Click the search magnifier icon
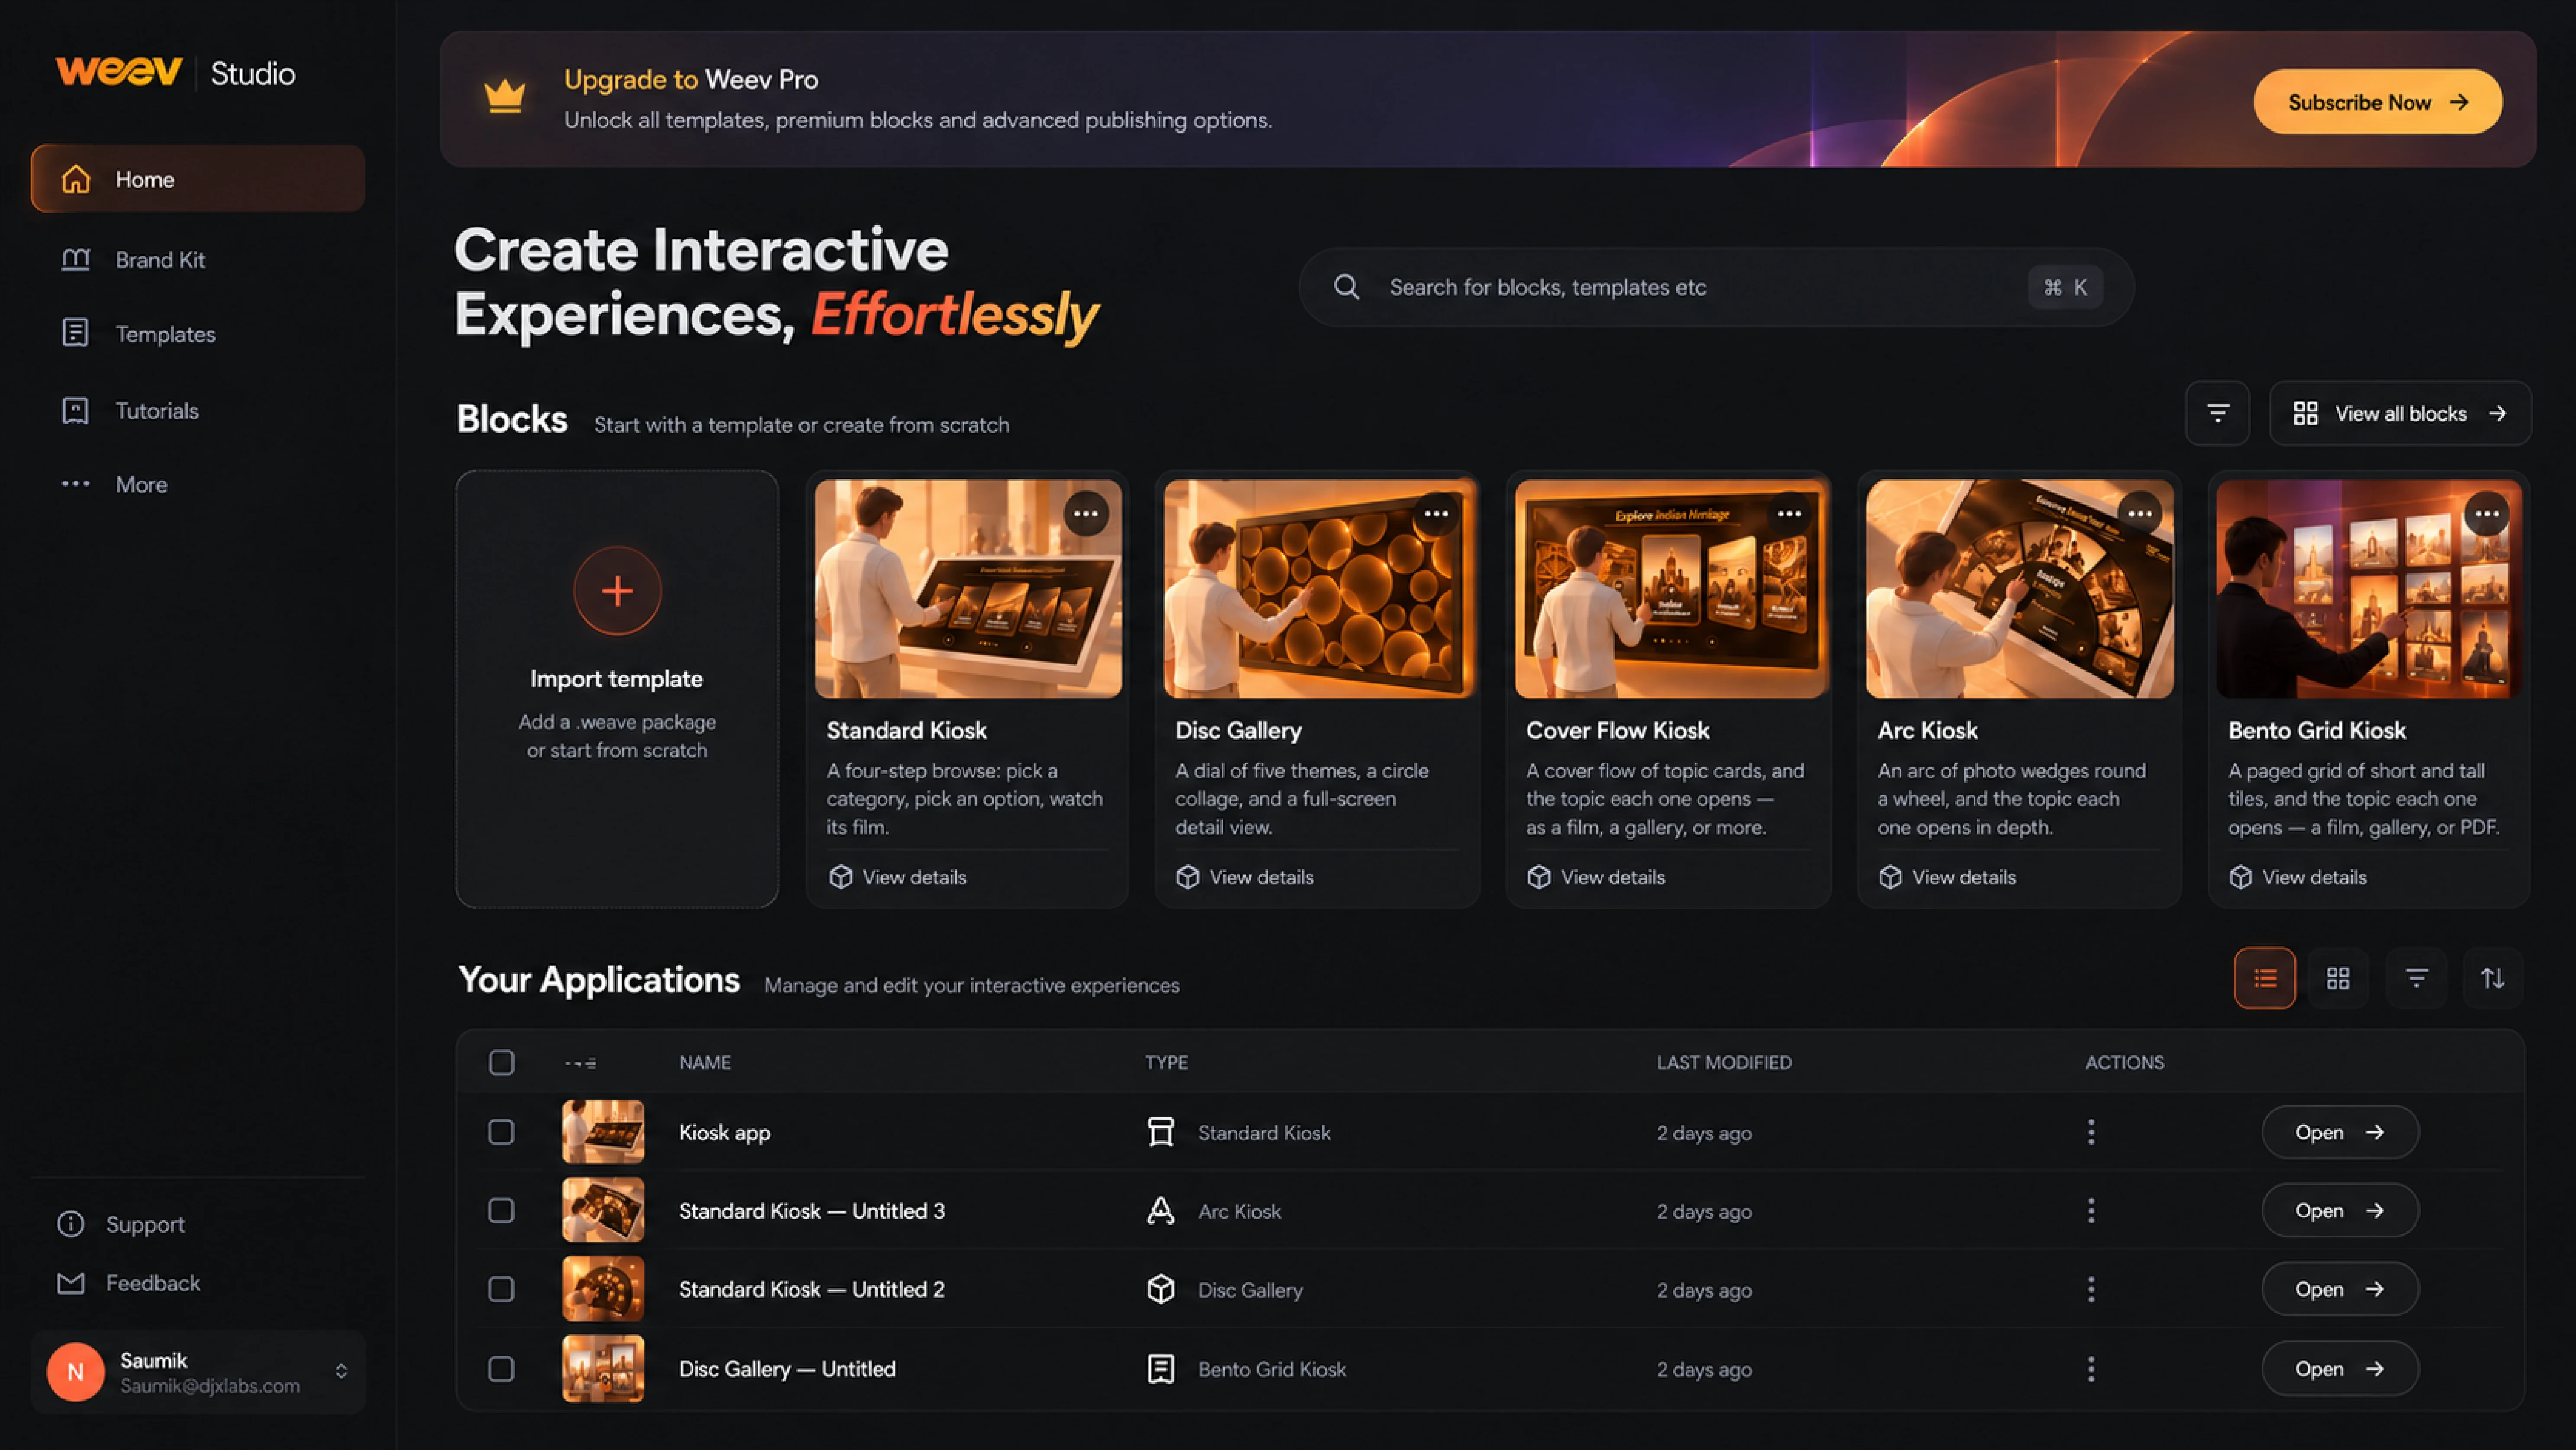The image size is (2576, 1450). pyautogui.click(x=1347, y=287)
